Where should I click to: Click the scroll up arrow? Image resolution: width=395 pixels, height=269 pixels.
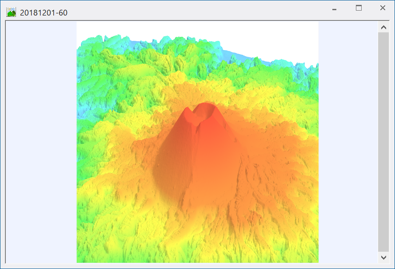pos(383,27)
